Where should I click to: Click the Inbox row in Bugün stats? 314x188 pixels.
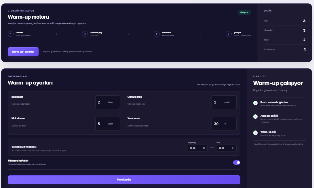coord(285,40)
